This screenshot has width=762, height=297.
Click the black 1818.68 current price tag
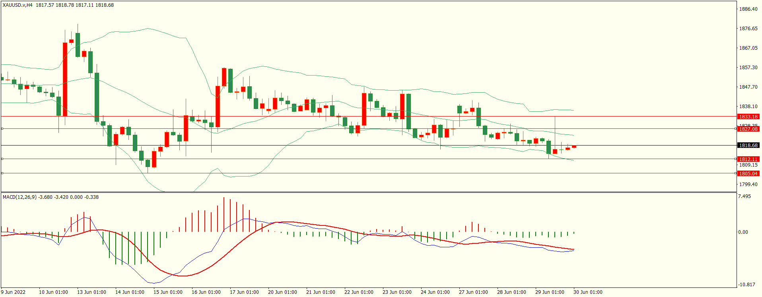[x=748, y=146]
